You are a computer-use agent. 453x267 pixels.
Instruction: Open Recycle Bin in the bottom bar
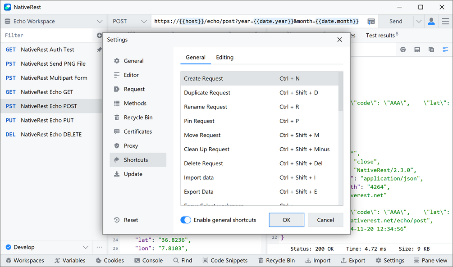pyautogui.click(x=276, y=260)
